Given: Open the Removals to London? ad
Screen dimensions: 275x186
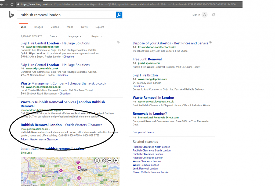Looking at the screenshot, I should (x=150, y=114).
